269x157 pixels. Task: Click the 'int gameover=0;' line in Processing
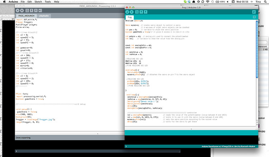(24, 48)
